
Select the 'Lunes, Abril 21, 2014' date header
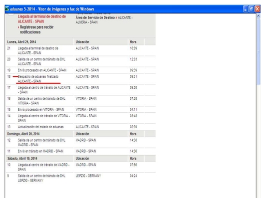click(21, 42)
